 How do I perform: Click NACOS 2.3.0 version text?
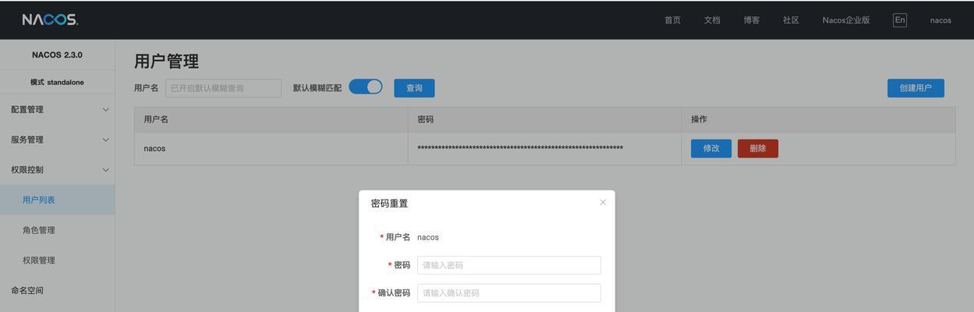coord(57,55)
